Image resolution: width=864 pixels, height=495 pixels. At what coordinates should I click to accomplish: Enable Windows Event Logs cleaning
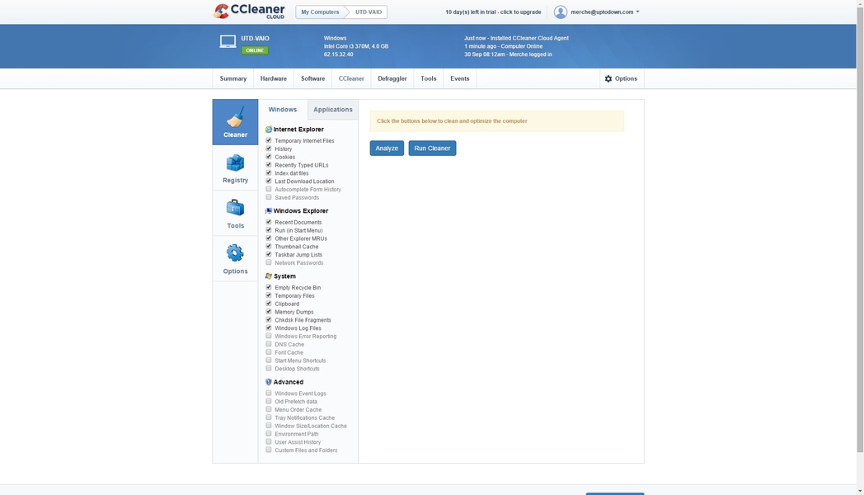269,394
